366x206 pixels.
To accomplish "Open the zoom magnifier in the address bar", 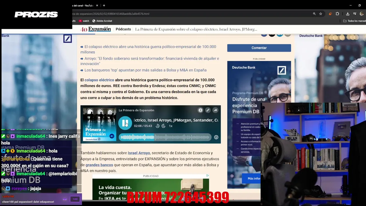I will (x=314, y=14).
